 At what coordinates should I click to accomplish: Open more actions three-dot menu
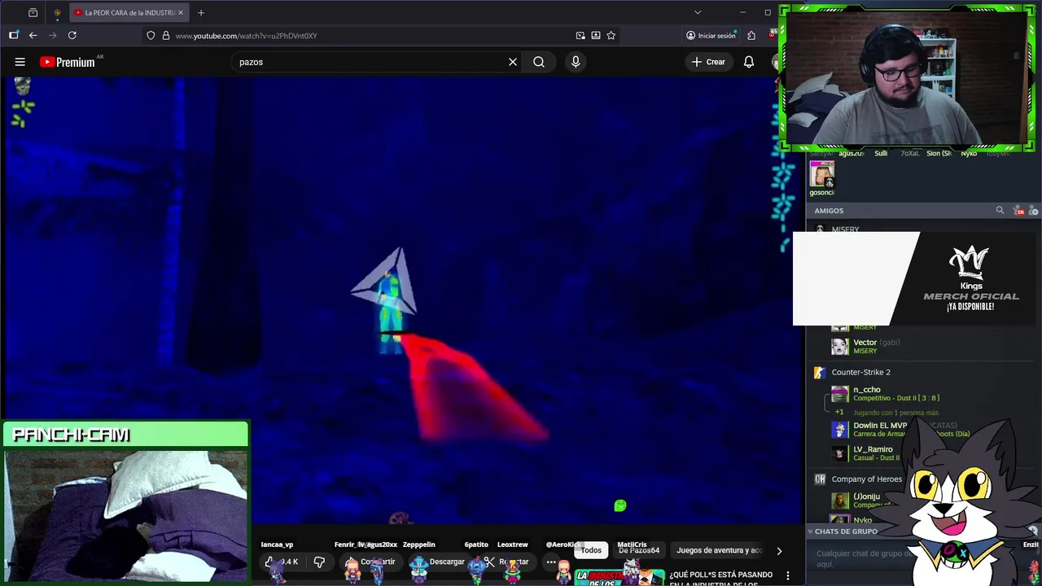pyautogui.click(x=551, y=562)
